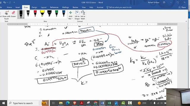Select the Draw with Touch tool
The height and width of the screenshot is (106, 190).
[x=7, y=15]
